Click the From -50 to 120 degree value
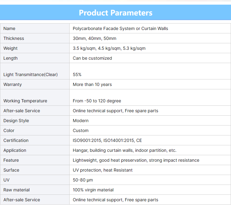Screen dimensions: 231x209 click(97, 101)
